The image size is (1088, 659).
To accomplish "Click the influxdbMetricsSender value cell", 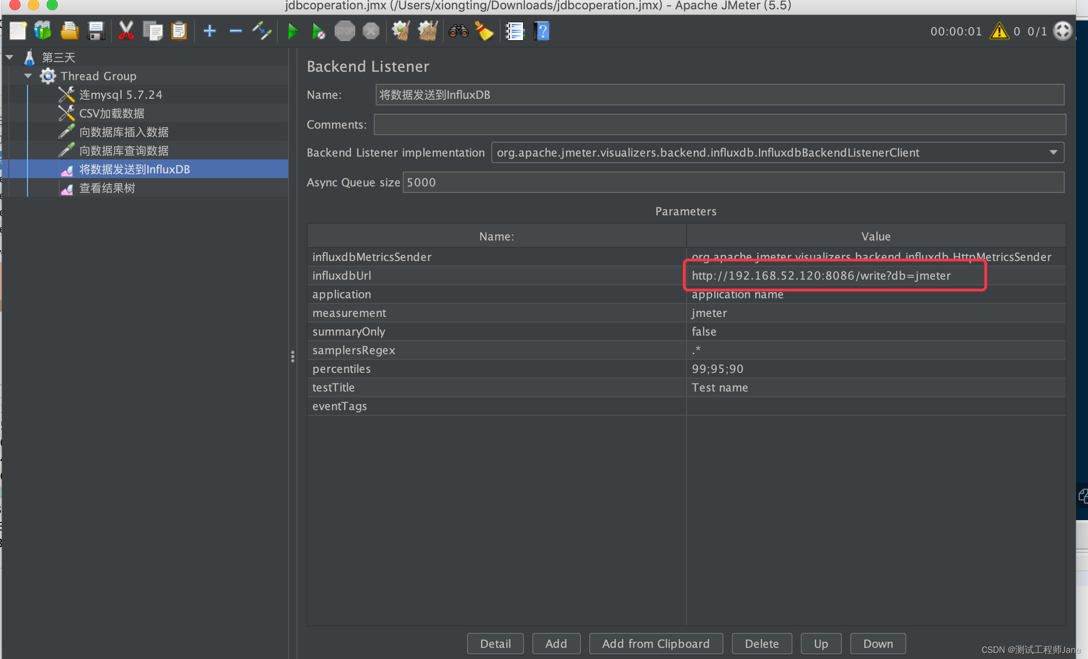I will coord(876,257).
